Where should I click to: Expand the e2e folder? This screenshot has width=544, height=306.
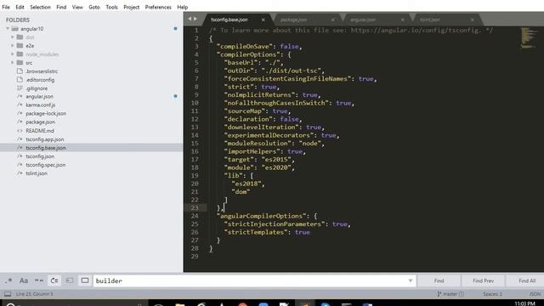tap(13, 45)
